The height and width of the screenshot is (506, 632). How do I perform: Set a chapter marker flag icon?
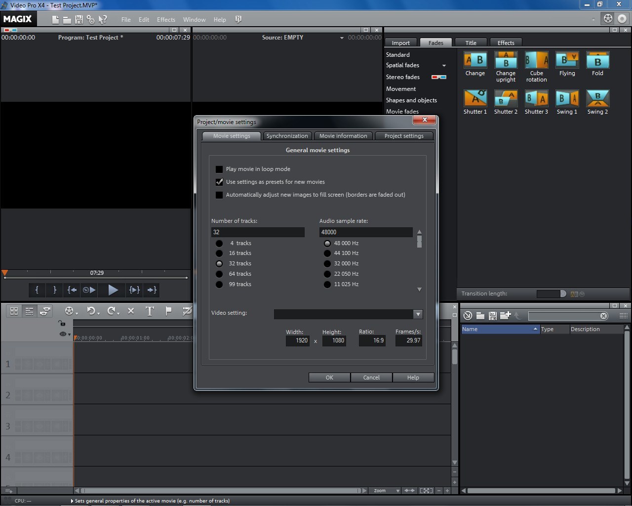(168, 311)
